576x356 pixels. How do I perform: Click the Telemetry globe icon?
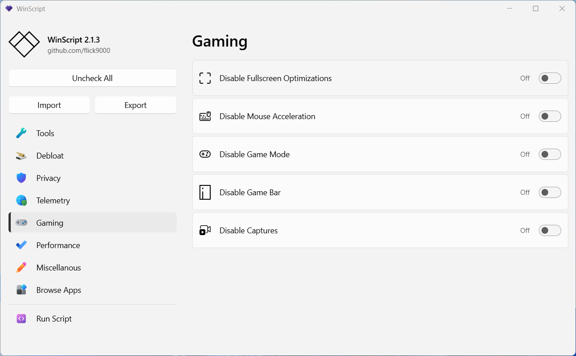click(22, 201)
